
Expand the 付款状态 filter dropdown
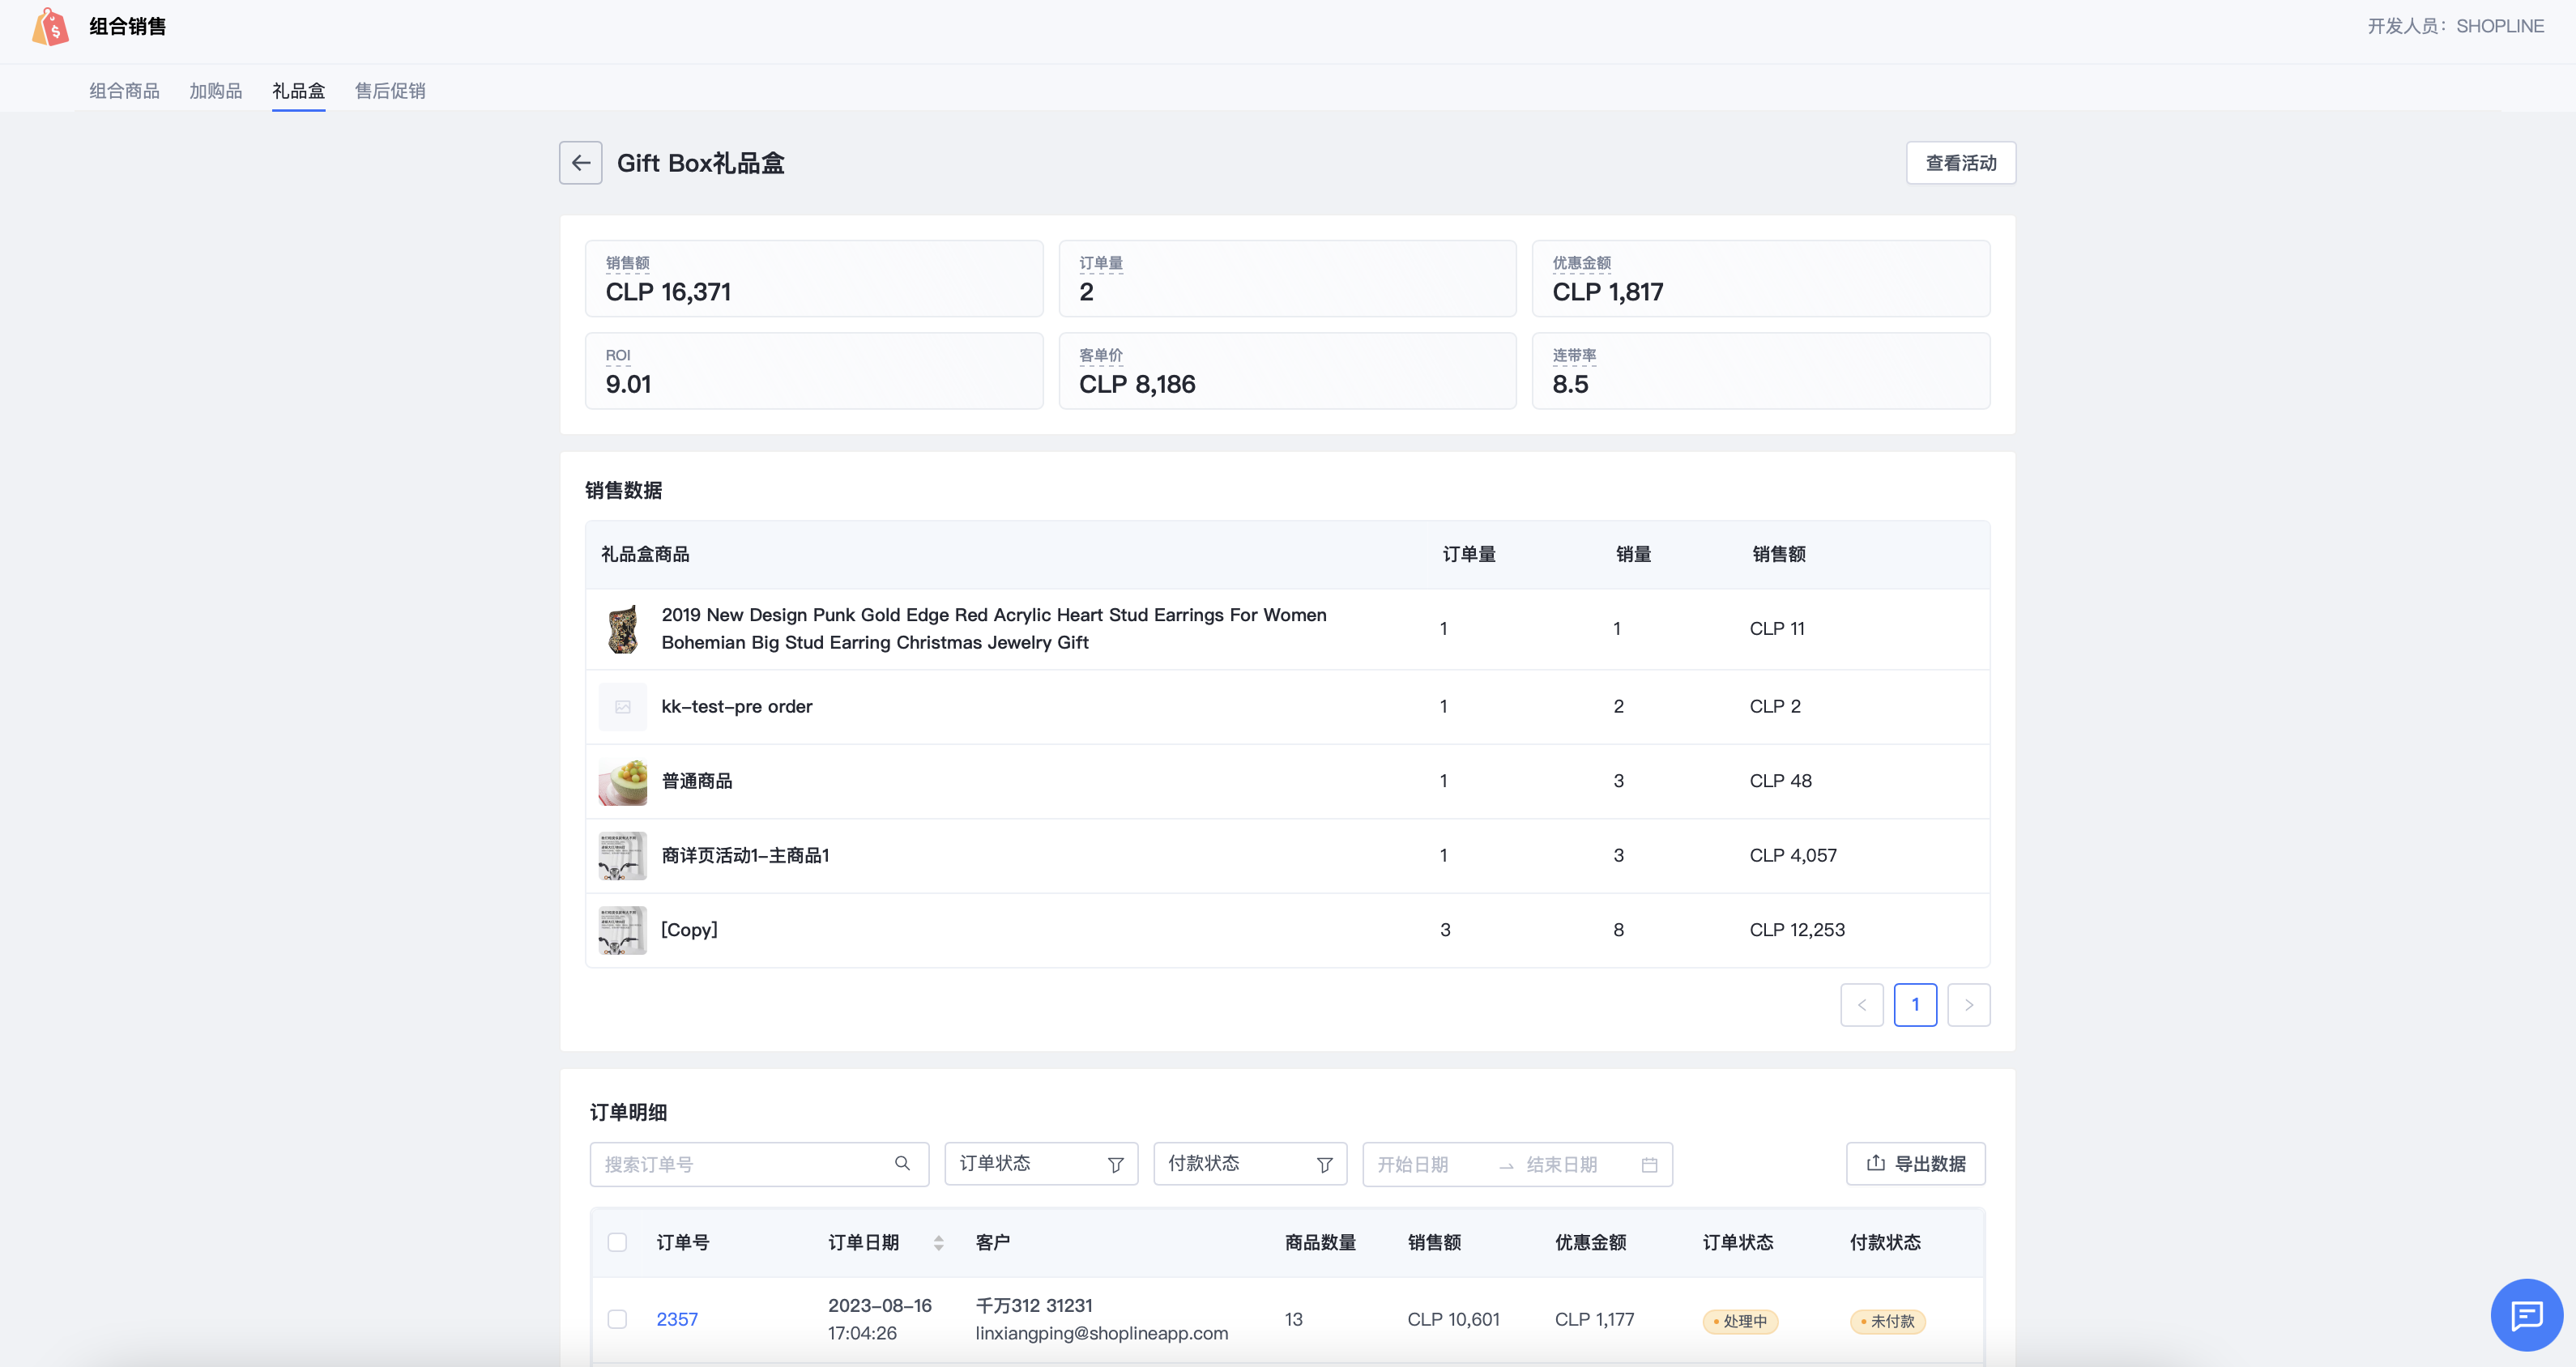pos(1249,1163)
